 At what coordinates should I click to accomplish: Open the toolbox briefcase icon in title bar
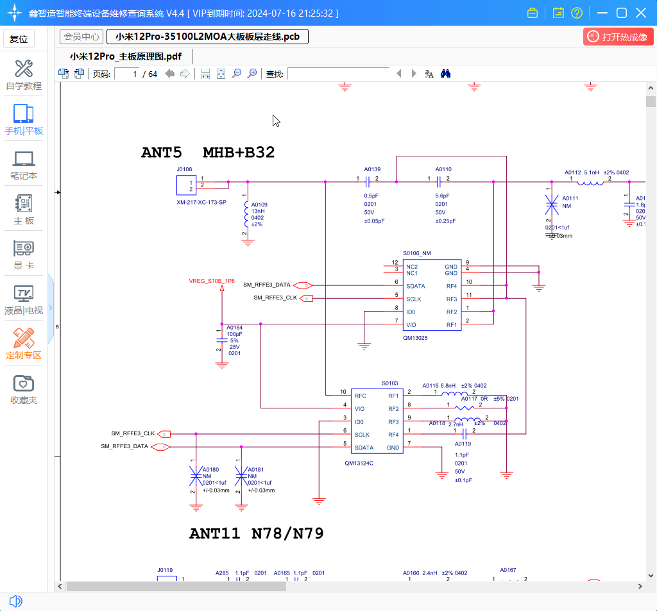pyautogui.click(x=532, y=13)
